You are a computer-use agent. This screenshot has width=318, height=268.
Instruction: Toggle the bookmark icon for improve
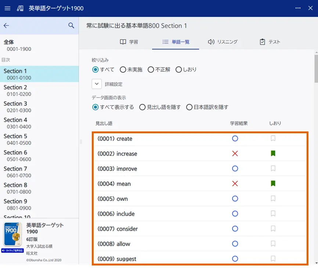click(273, 169)
